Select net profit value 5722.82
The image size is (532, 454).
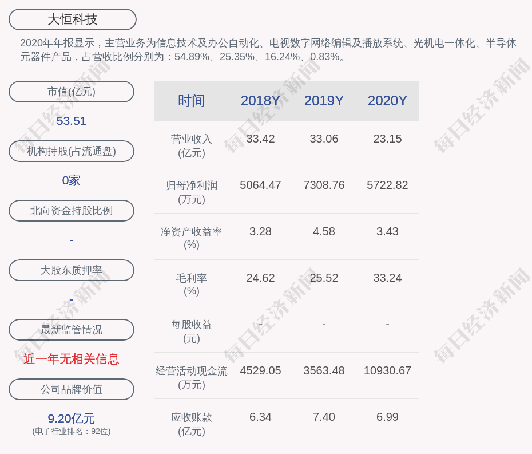(x=387, y=185)
